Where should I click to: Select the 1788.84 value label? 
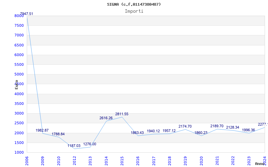(x=58, y=134)
